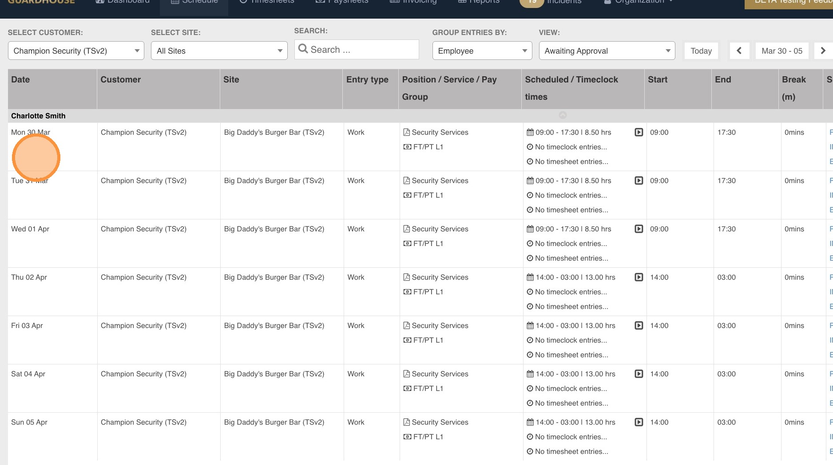Click the timeclock clock icon in Mon 30 Mar row
This screenshot has width=833, height=465.
[530, 147]
